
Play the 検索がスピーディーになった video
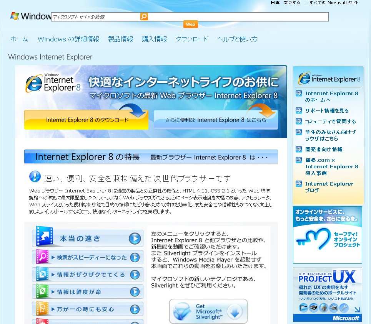coord(135,257)
